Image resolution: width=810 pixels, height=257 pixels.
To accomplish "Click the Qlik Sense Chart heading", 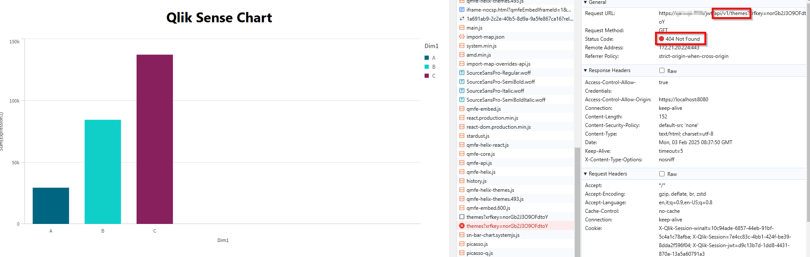I will [219, 18].
